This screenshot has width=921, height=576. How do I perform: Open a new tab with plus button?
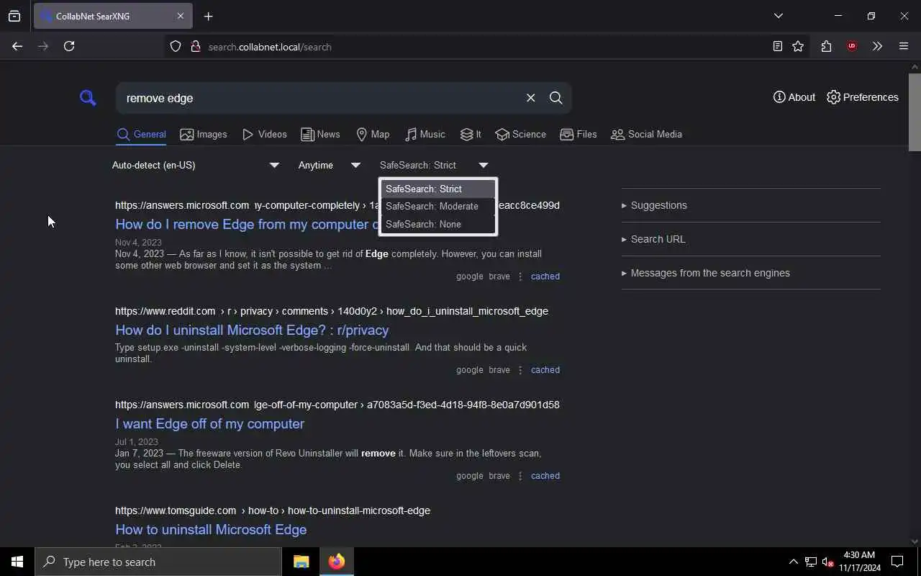coord(208,16)
